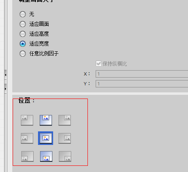Select the centered position icon
188x172 pixels.
tap(46, 138)
